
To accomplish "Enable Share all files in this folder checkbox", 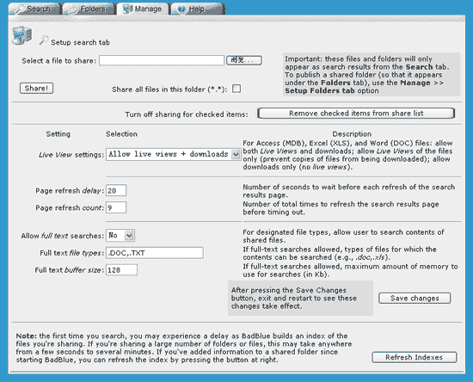I will coord(236,89).
